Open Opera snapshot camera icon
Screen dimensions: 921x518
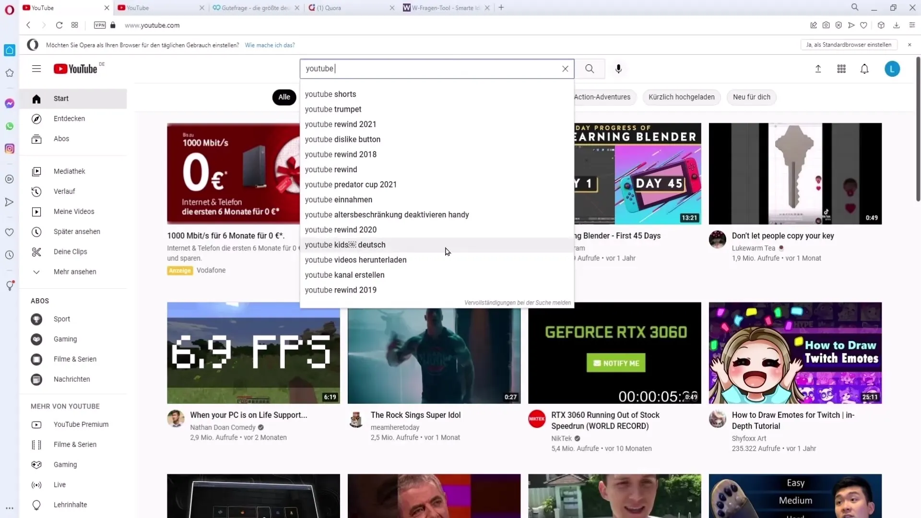pyautogui.click(x=826, y=25)
